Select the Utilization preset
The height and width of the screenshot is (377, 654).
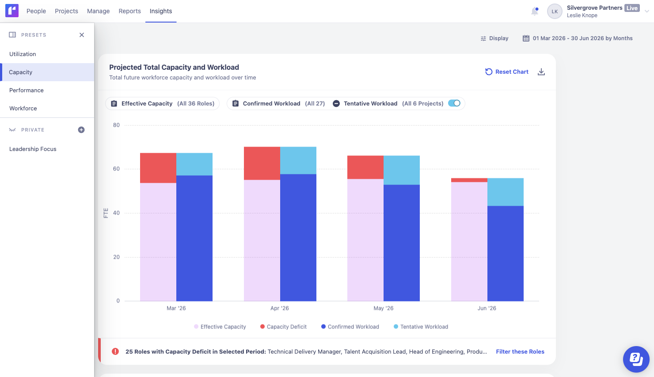point(23,54)
